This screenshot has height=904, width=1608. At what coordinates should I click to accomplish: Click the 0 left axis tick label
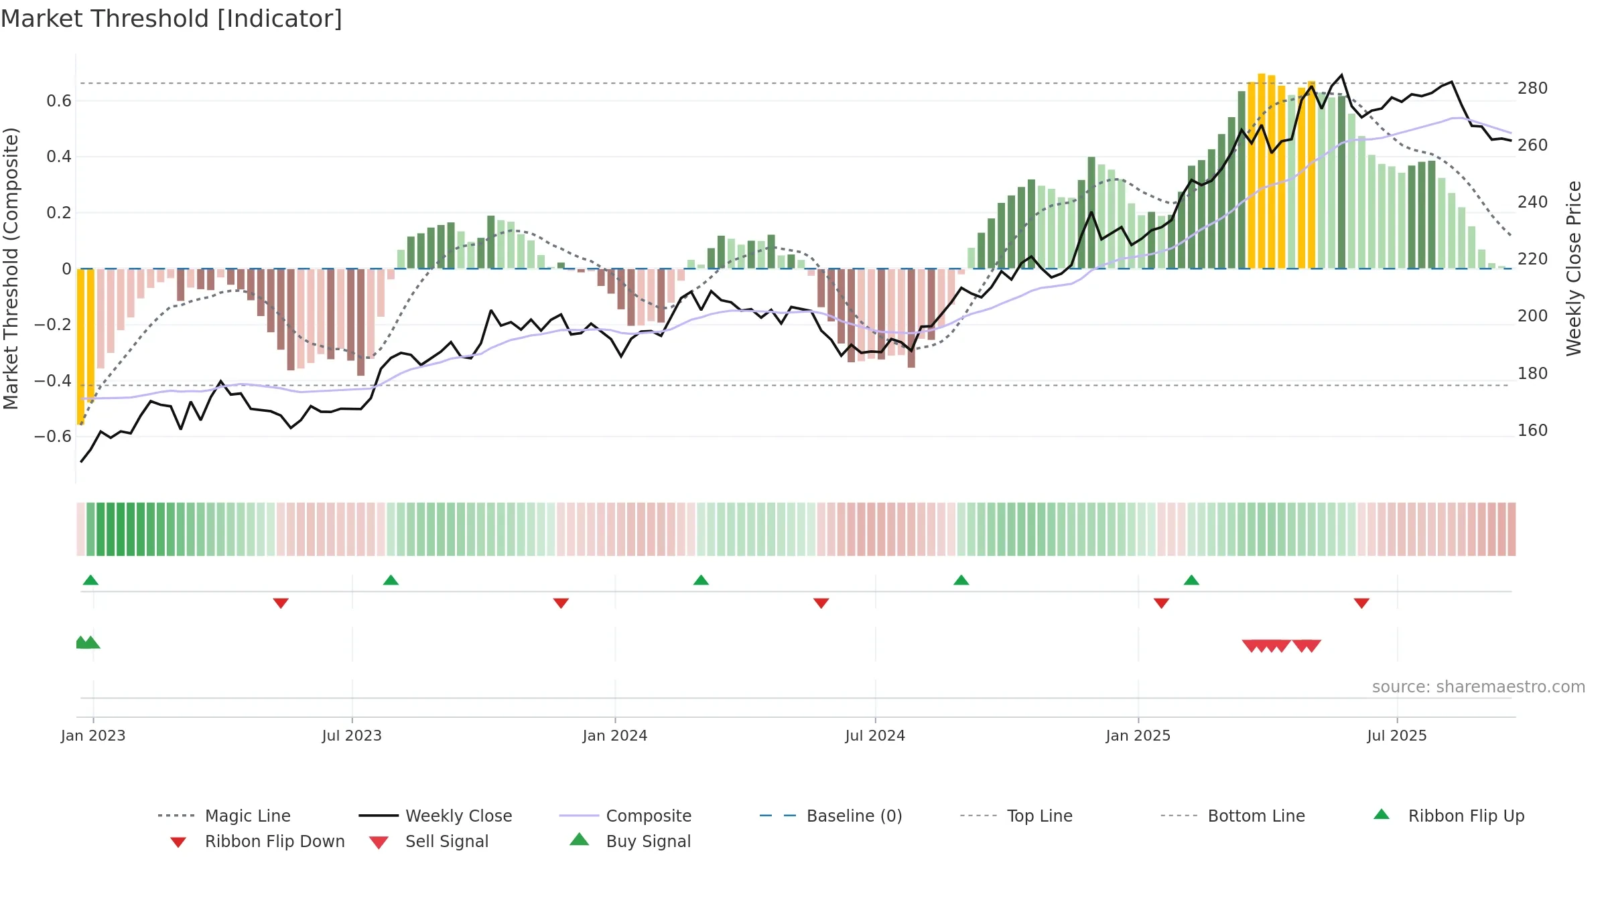coord(66,269)
